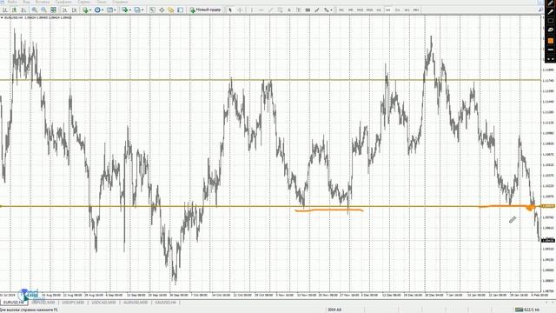Tile chart windows with the grid icon
The image size is (556, 313).
pyautogui.click(x=53, y=10)
